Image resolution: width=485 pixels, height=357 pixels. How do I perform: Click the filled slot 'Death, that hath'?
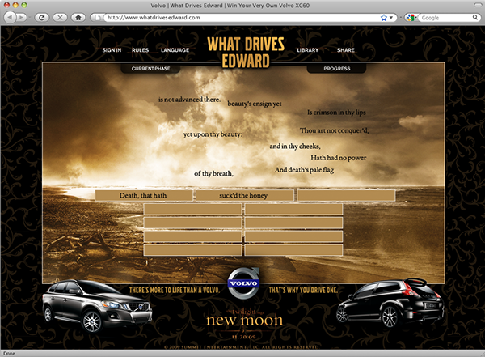point(144,196)
